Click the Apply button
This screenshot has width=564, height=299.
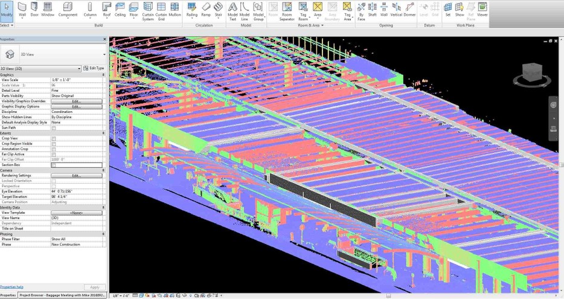[95, 288]
